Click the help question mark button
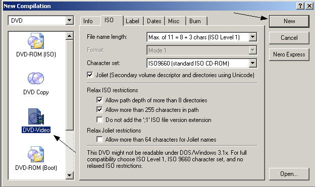Image resolution: width=315 pixels, height=187 pixels. point(300,6)
